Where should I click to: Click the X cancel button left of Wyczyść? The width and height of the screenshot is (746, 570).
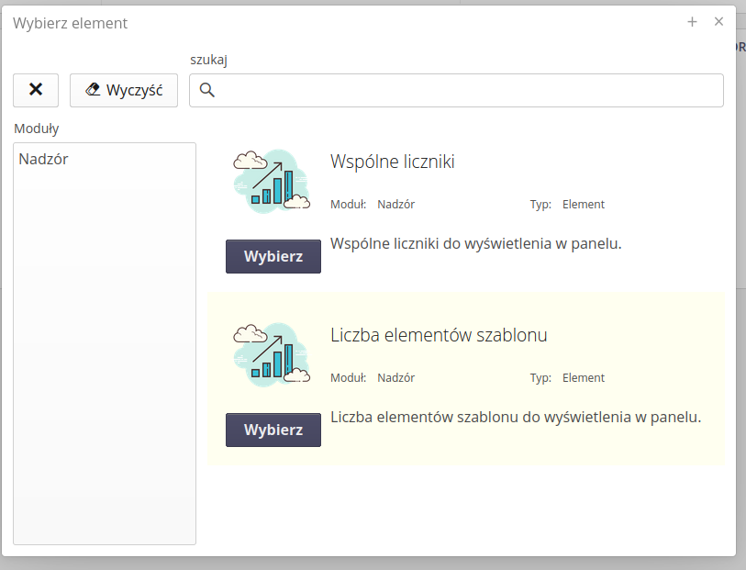click(36, 90)
